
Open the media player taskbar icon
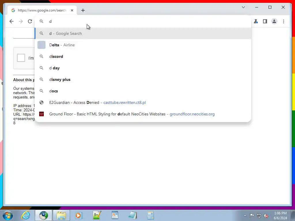click(78, 215)
